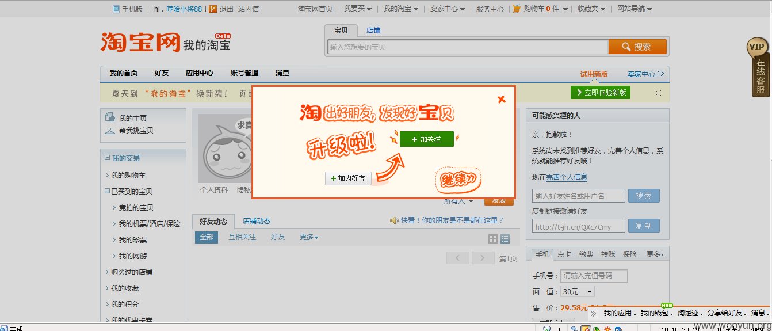
Task: Go to 淘宝网首页
Action: coord(315,9)
